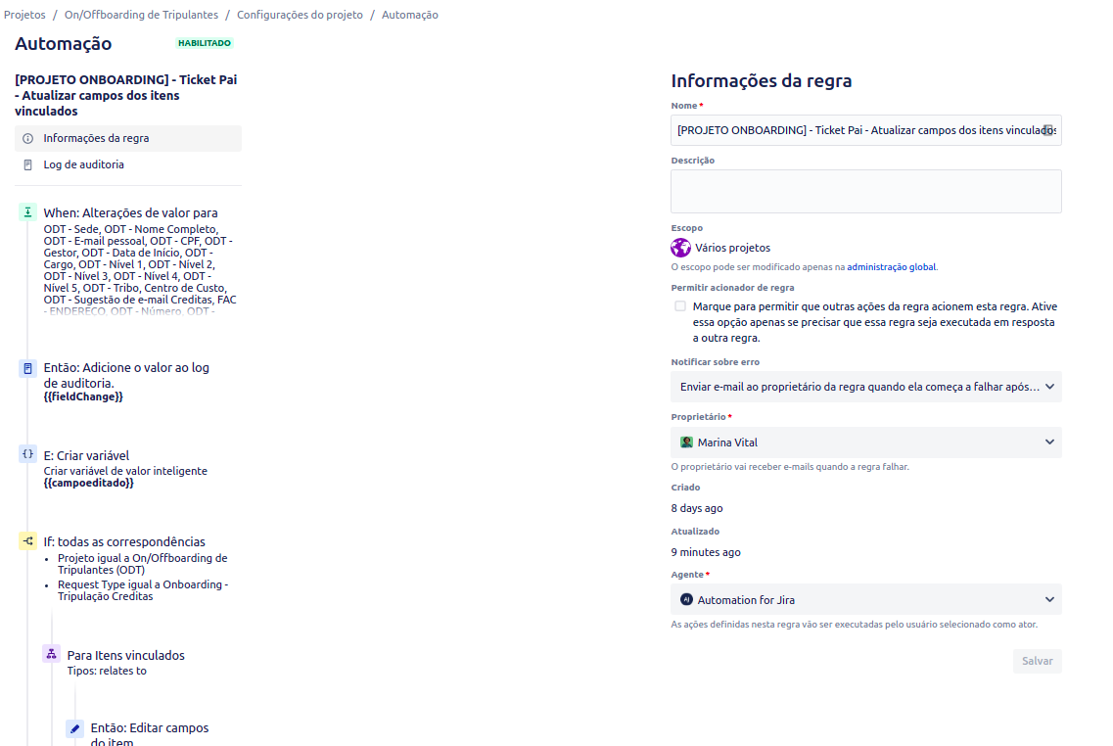Click Marina Vital's avatar icon
The width and height of the screenshot is (1113, 746).
686,443
